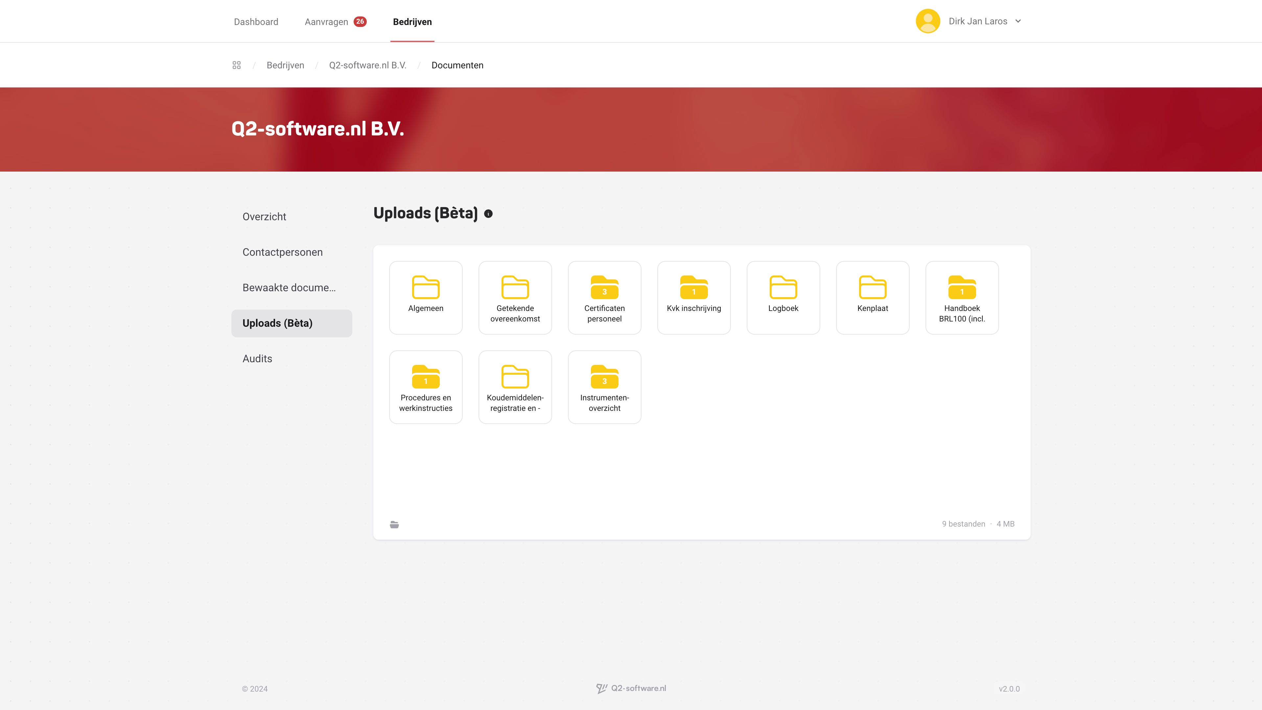The height and width of the screenshot is (710, 1262).
Task: Click the breadcrumb home grid icon
Action: pos(237,65)
